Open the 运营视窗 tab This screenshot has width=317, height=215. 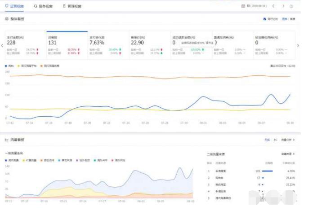click(15, 6)
